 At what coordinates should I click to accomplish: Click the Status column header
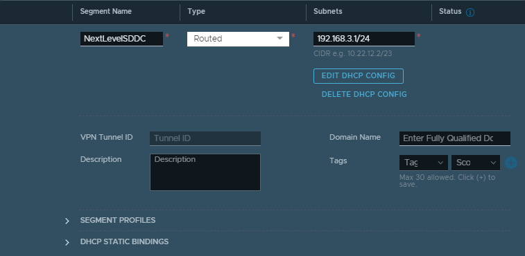[x=450, y=11]
